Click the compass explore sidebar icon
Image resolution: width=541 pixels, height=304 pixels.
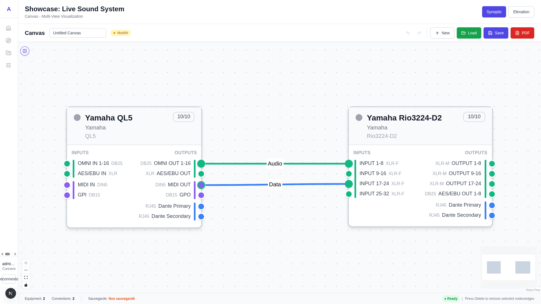tap(8, 41)
